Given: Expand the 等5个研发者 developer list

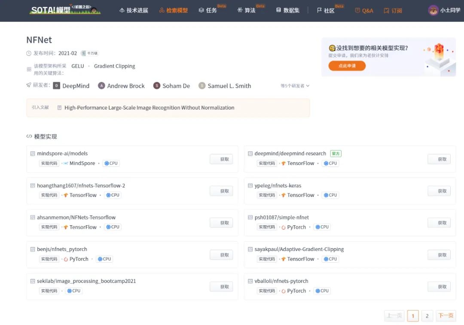Looking at the screenshot, I should [x=295, y=86].
